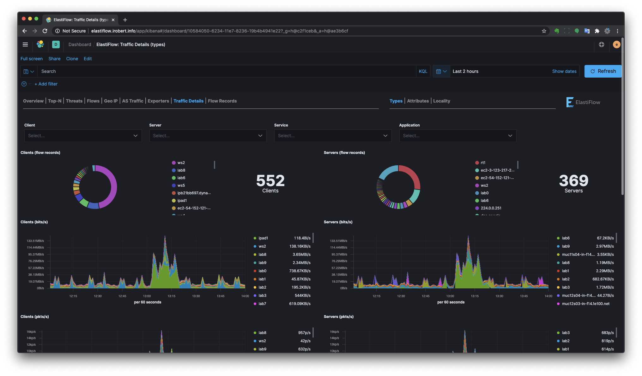This screenshot has height=376, width=642.
Task: Focus the Search query input field
Action: click(x=227, y=71)
